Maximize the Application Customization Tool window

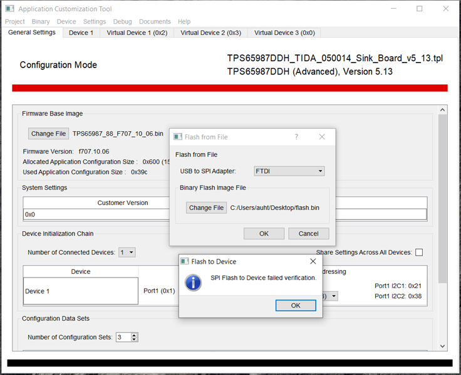[420, 9]
